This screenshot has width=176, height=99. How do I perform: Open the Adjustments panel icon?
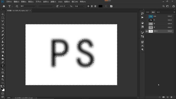[x=142, y=23]
